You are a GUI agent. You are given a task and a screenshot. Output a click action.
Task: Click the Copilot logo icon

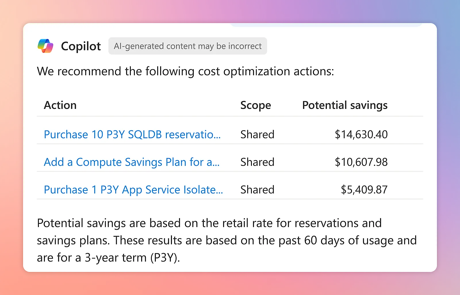45,46
